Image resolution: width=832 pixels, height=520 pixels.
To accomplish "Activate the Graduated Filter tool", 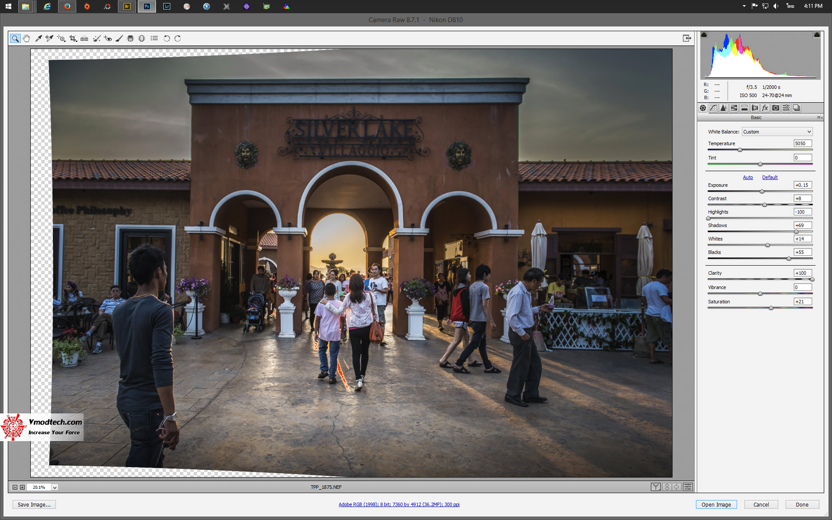I will pyautogui.click(x=130, y=39).
